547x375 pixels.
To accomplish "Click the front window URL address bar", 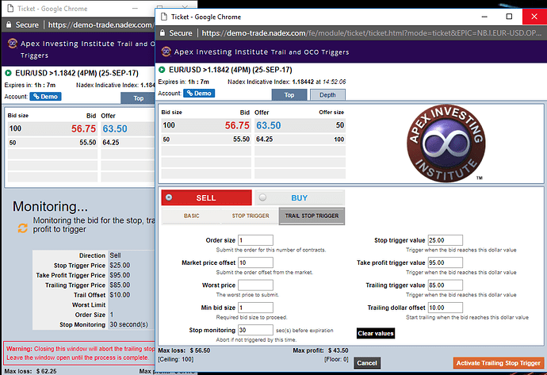I will click(x=371, y=33).
